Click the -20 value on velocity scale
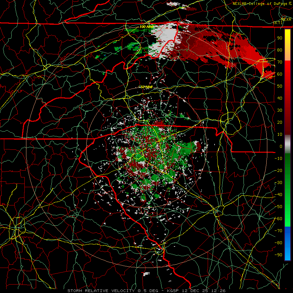This screenshot has height=293, width=293. tap(278, 170)
